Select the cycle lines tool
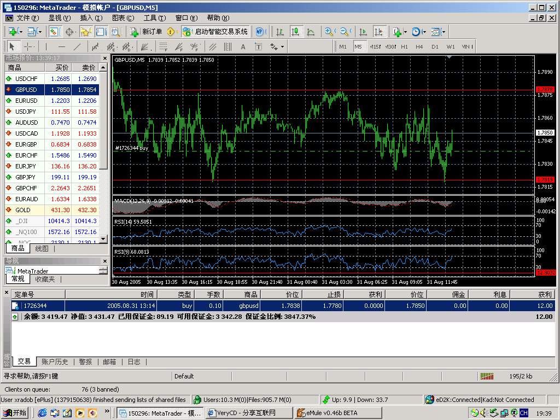The width and height of the screenshot is (560, 420). coord(227,47)
